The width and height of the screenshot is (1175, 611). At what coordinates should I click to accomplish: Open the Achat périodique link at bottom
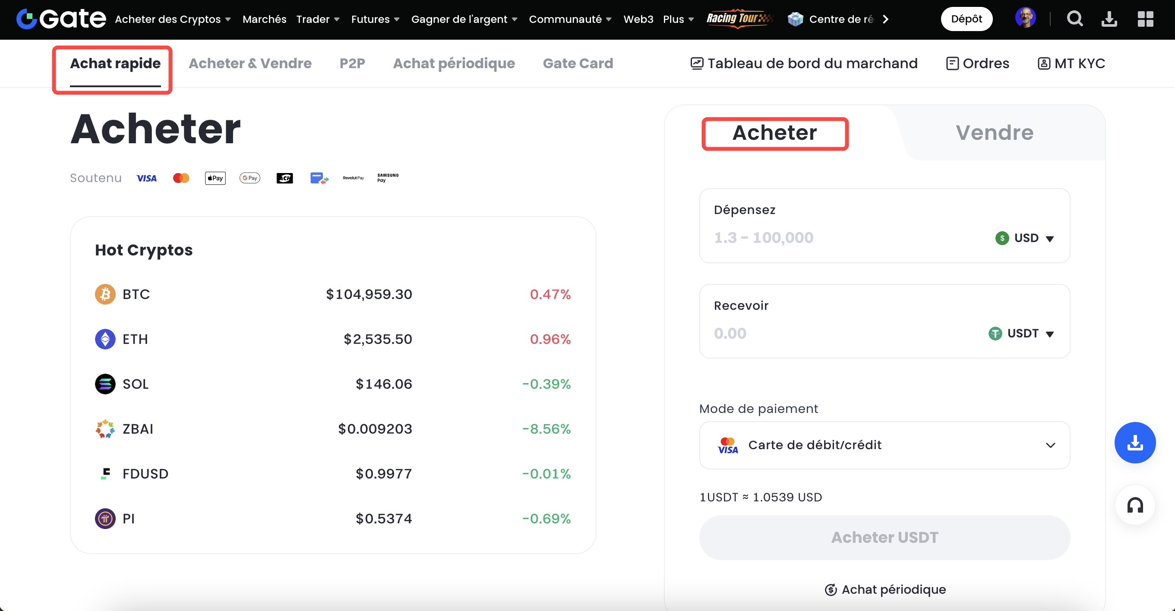885,589
